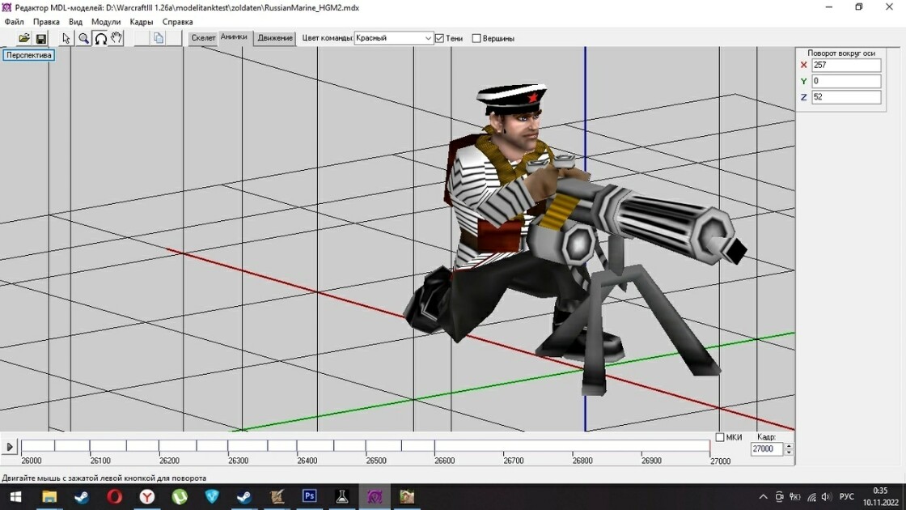Click the Перспектива view button
The image size is (906, 510).
[x=28, y=55]
